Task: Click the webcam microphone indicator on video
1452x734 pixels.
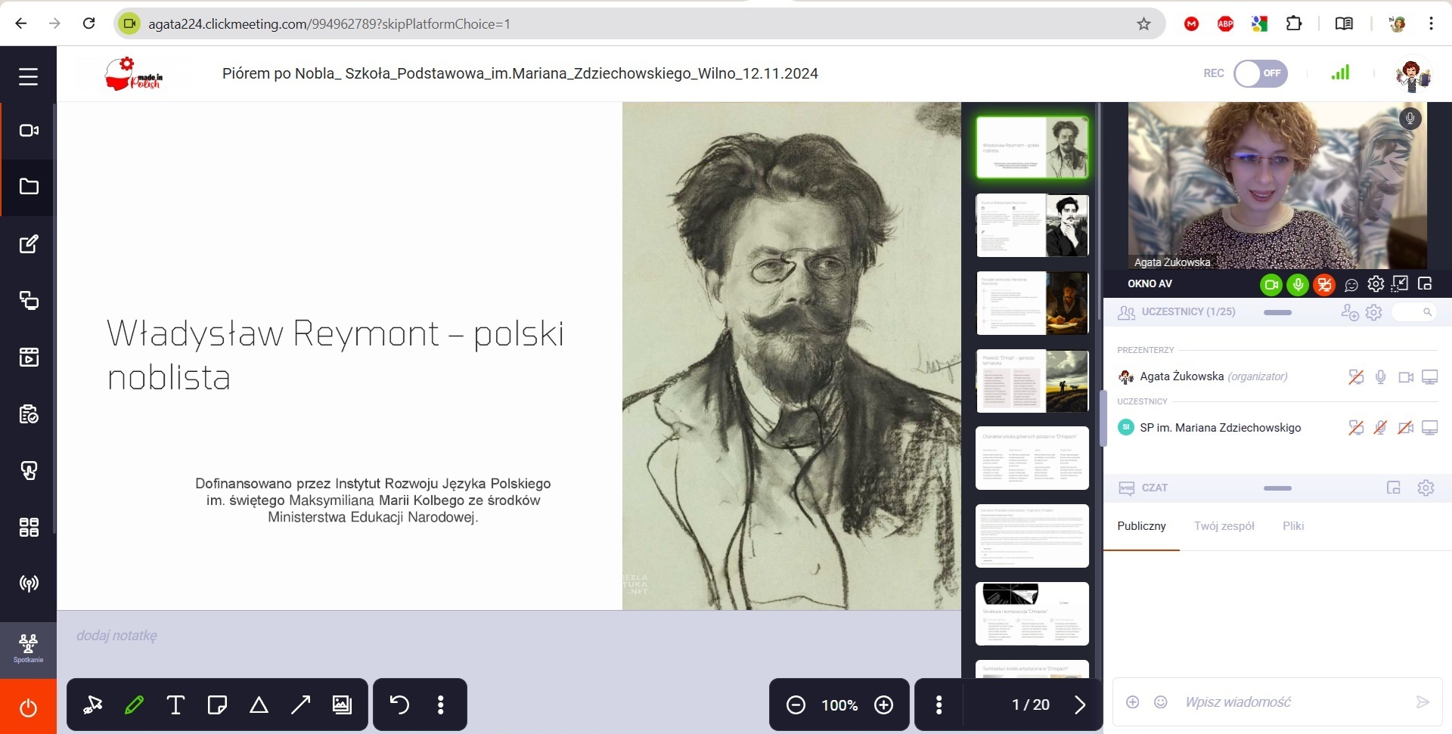Action: [x=1410, y=119]
